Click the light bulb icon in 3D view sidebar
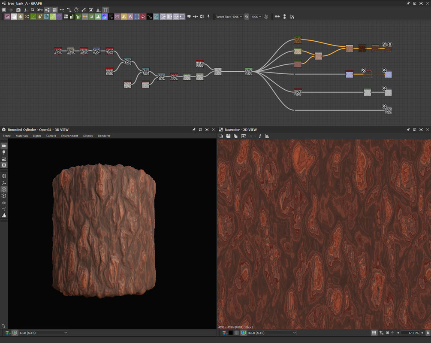The height and width of the screenshot is (343, 431). (x=4, y=152)
